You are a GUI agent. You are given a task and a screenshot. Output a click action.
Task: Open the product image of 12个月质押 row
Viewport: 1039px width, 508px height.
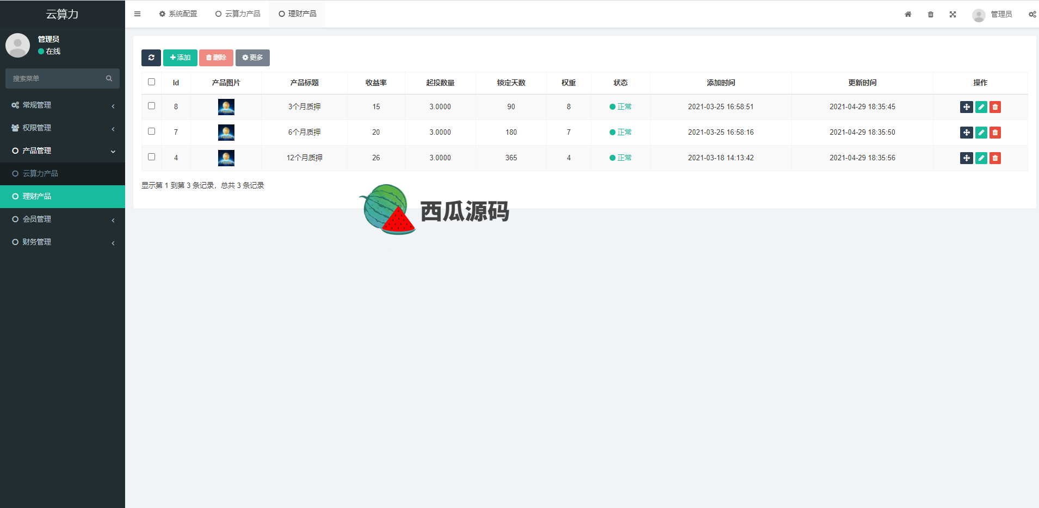[226, 158]
